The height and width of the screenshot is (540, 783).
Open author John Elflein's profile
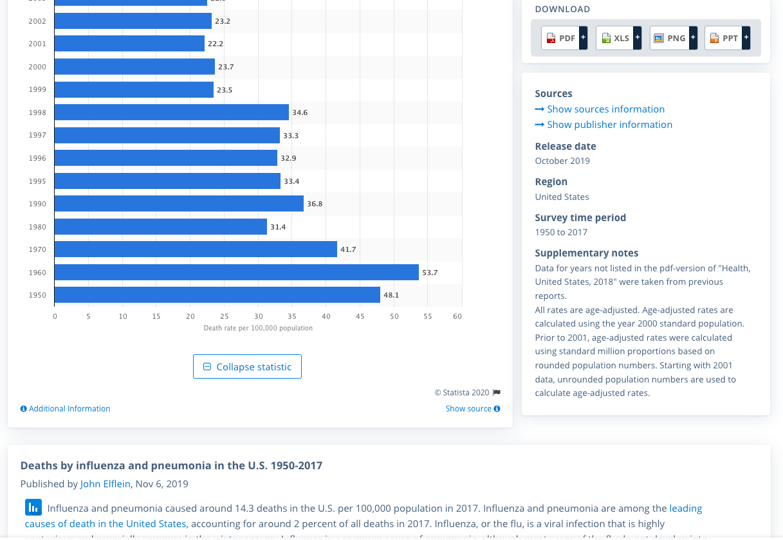pos(105,483)
